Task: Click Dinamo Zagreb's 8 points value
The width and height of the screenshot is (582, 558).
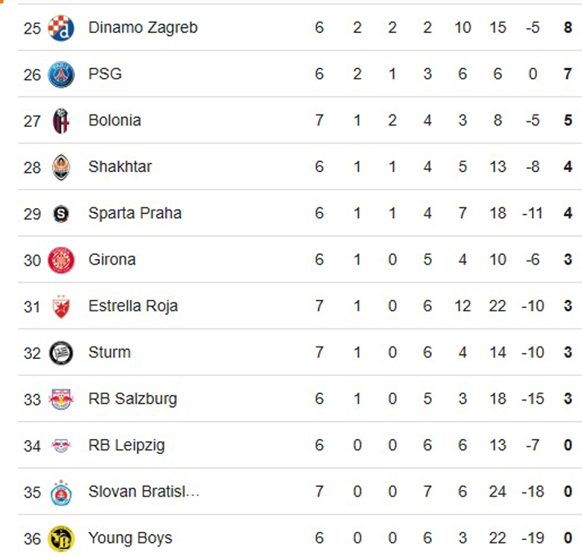Action: pos(567,28)
